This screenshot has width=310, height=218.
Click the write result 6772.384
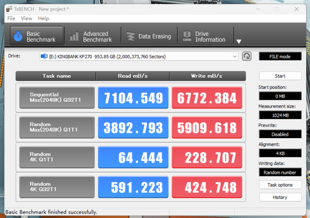pos(207,97)
